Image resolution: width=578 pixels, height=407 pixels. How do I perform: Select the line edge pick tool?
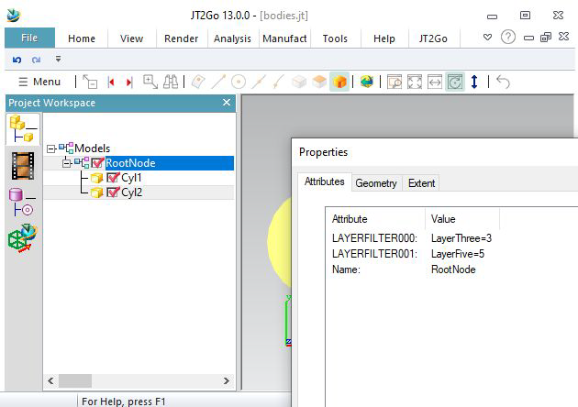coord(218,82)
